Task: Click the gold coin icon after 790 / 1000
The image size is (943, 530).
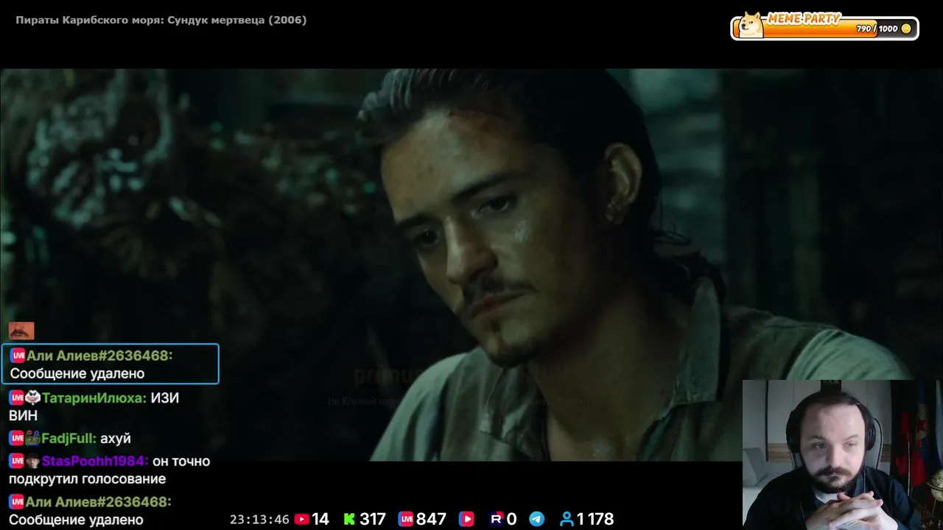Action: point(906,29)
